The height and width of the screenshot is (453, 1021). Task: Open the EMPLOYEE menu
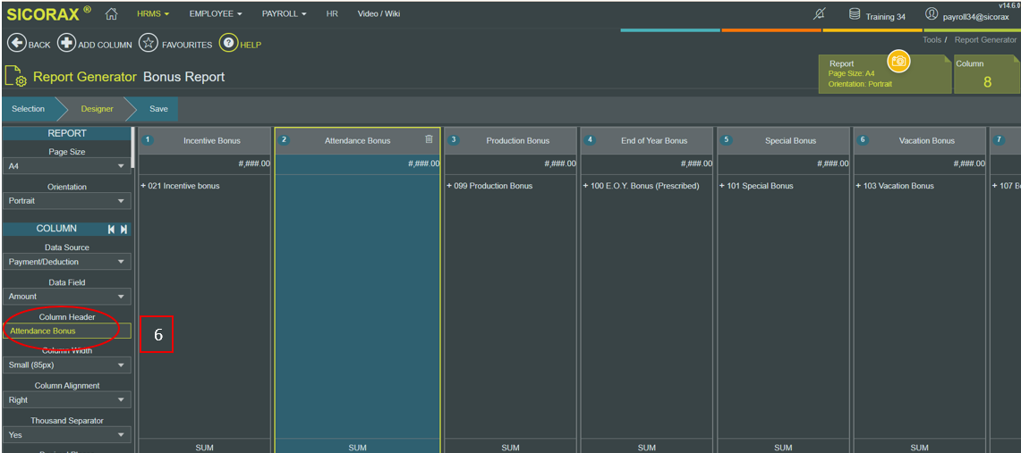tap(216, 13)
